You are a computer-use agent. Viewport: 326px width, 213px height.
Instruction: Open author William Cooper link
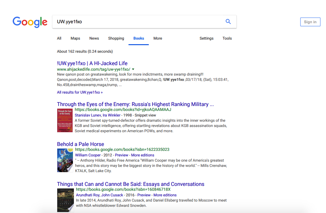(88, 155)
